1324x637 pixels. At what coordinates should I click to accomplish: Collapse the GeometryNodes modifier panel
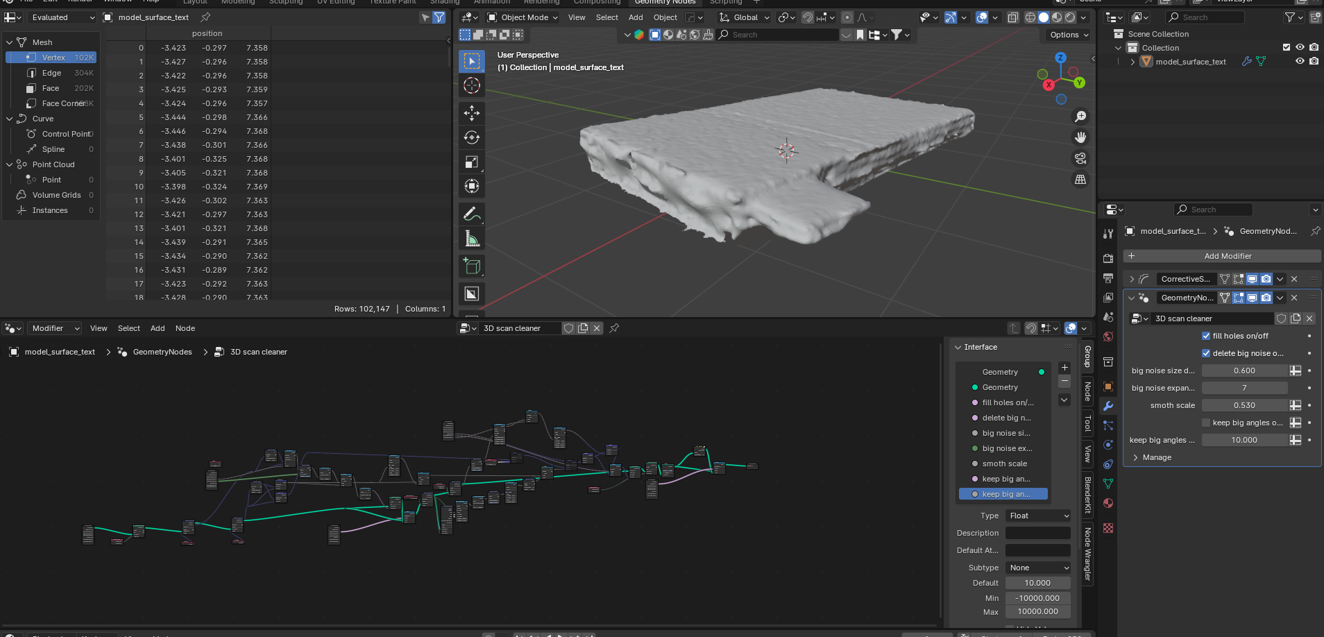[1132, 298]
